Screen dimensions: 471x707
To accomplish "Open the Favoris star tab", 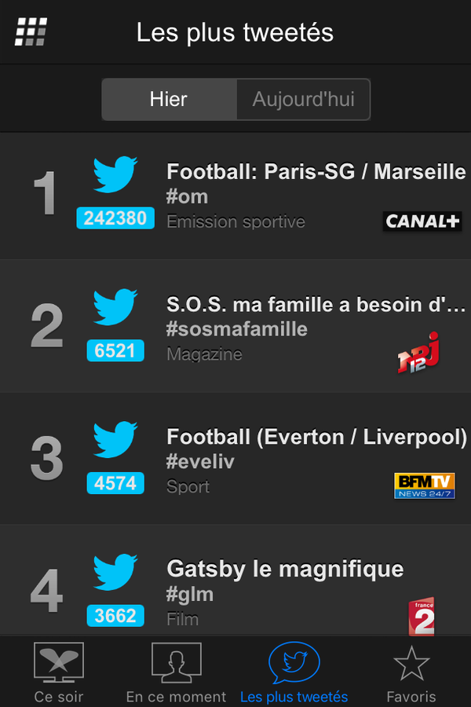I will [x=411, y=672].
